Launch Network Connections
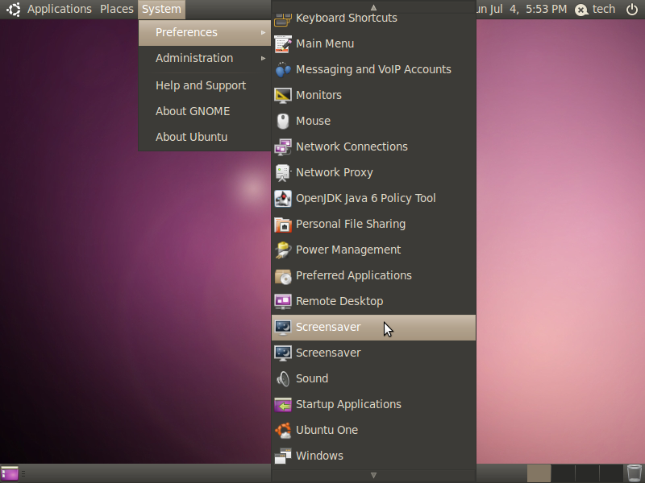645x483 pixels. (x=373, y=147)
